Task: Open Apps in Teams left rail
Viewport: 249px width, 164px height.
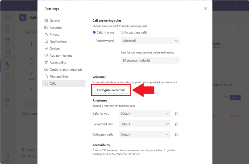Action: pyautogui.click(x=8, y=102)
